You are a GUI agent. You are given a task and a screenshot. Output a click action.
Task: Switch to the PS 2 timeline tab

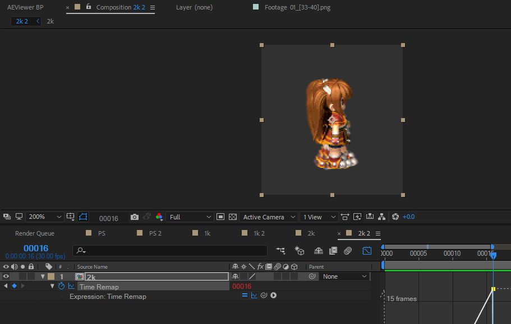[x=155, y=233]
